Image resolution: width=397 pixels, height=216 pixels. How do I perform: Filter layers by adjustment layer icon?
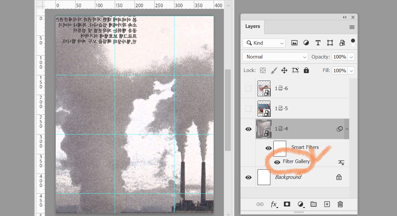click(x=306, y=43)
